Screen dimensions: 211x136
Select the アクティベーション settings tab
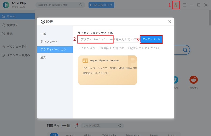point(55,49)
